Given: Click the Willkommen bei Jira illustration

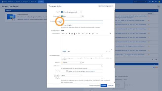Looking at the screenshot, I should [11, 17].
